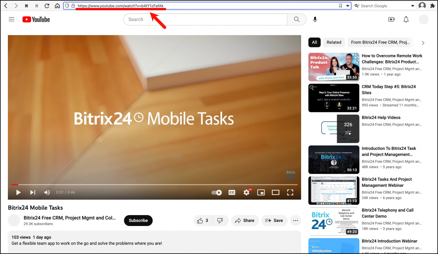Reload the page with the refresh icon
The height and width of the screenshot is (254, 438).
pos(47,6)
